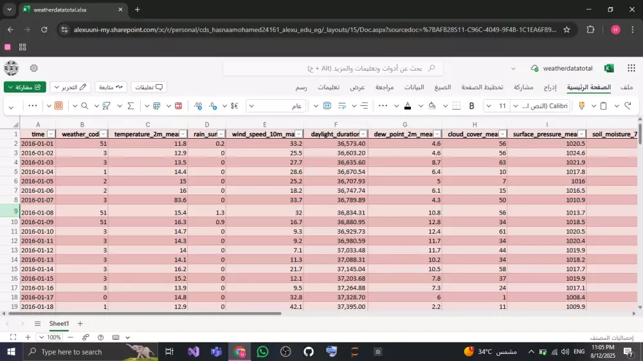Screen dimensions: 643x361
Task: Open the weather_code column filter dropdown
Action: pos(104,134)
